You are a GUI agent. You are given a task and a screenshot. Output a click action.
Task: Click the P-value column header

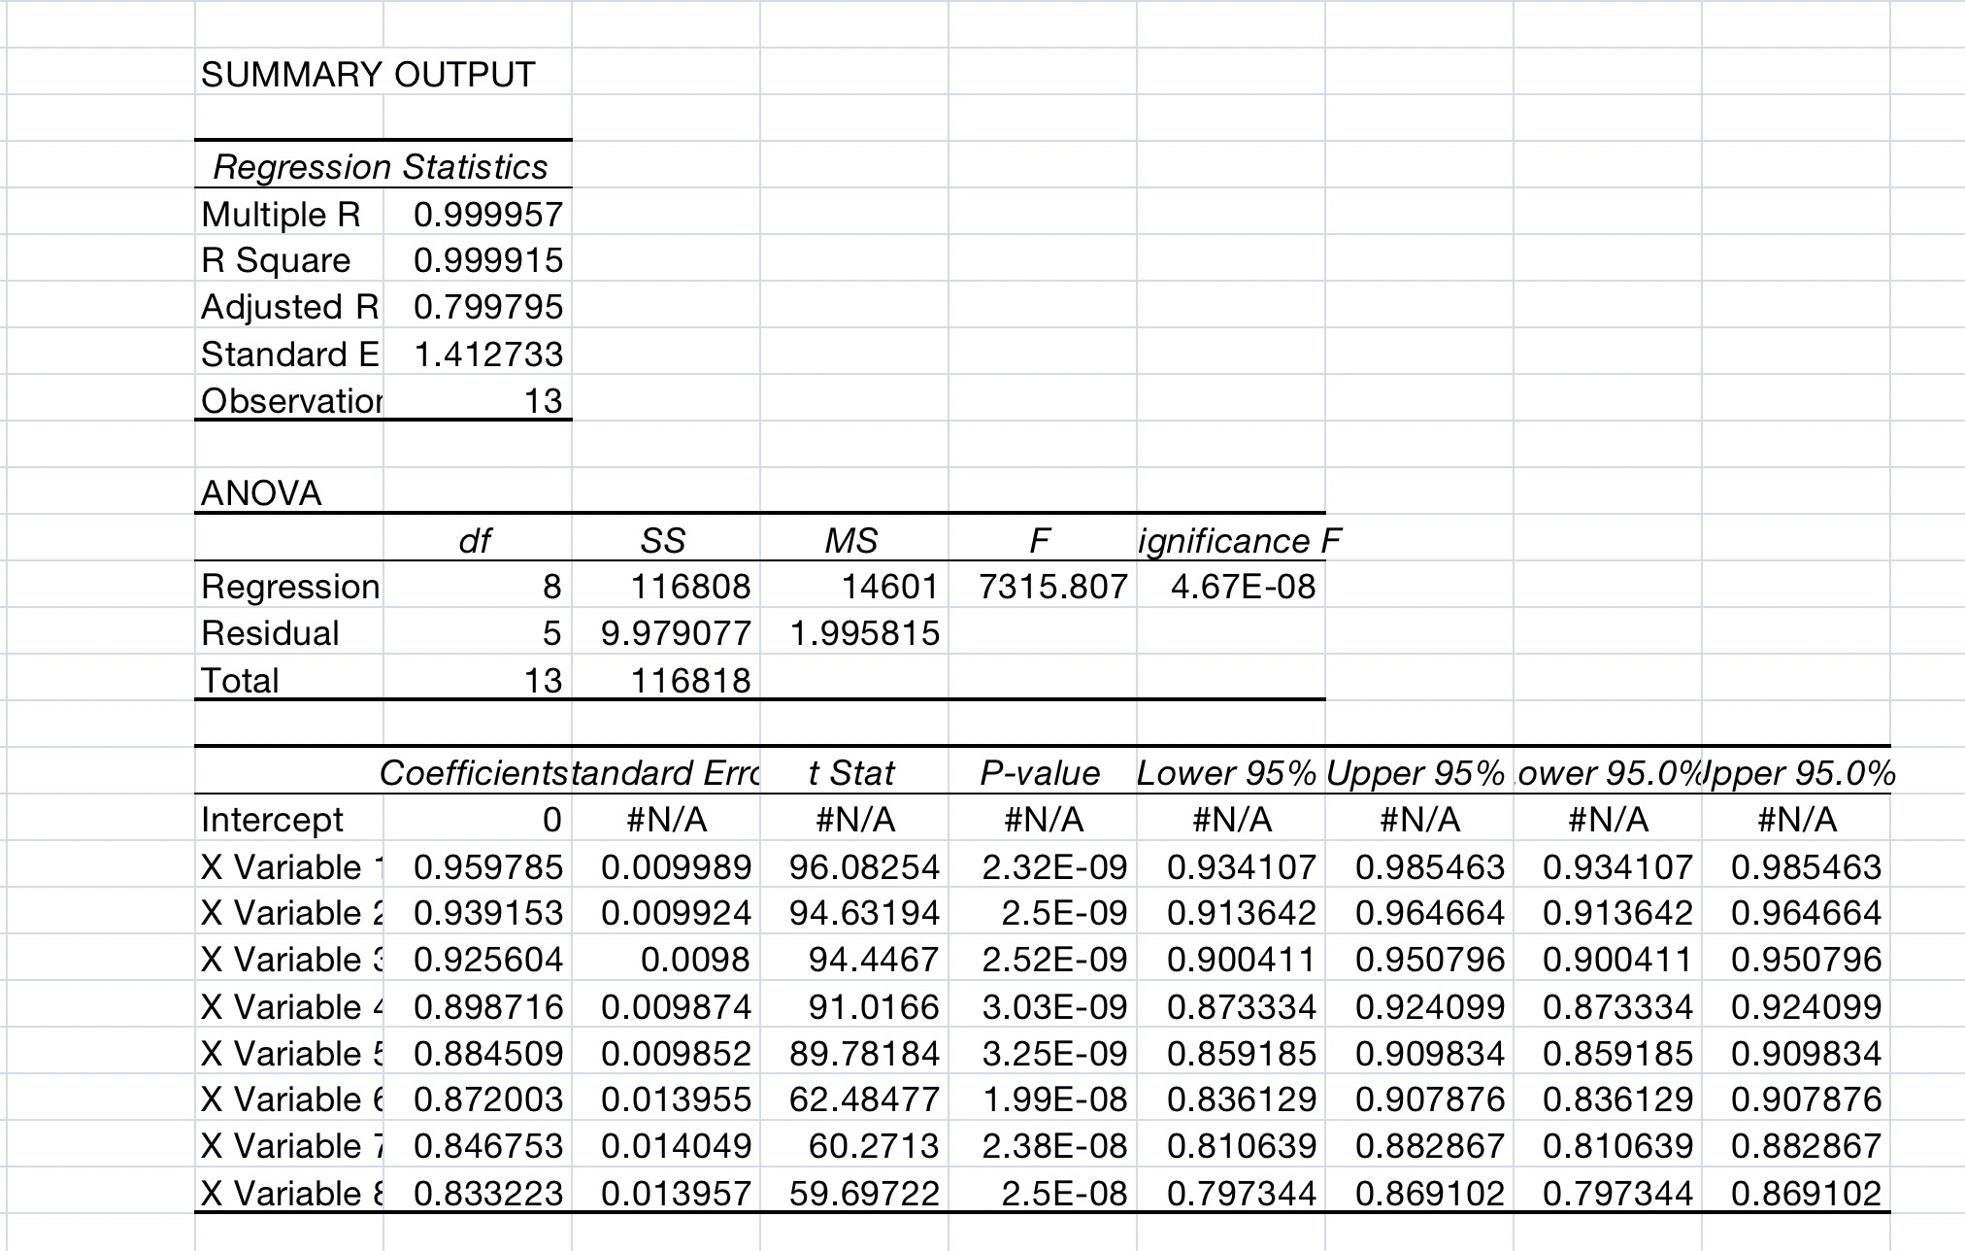click(1040, 773)
